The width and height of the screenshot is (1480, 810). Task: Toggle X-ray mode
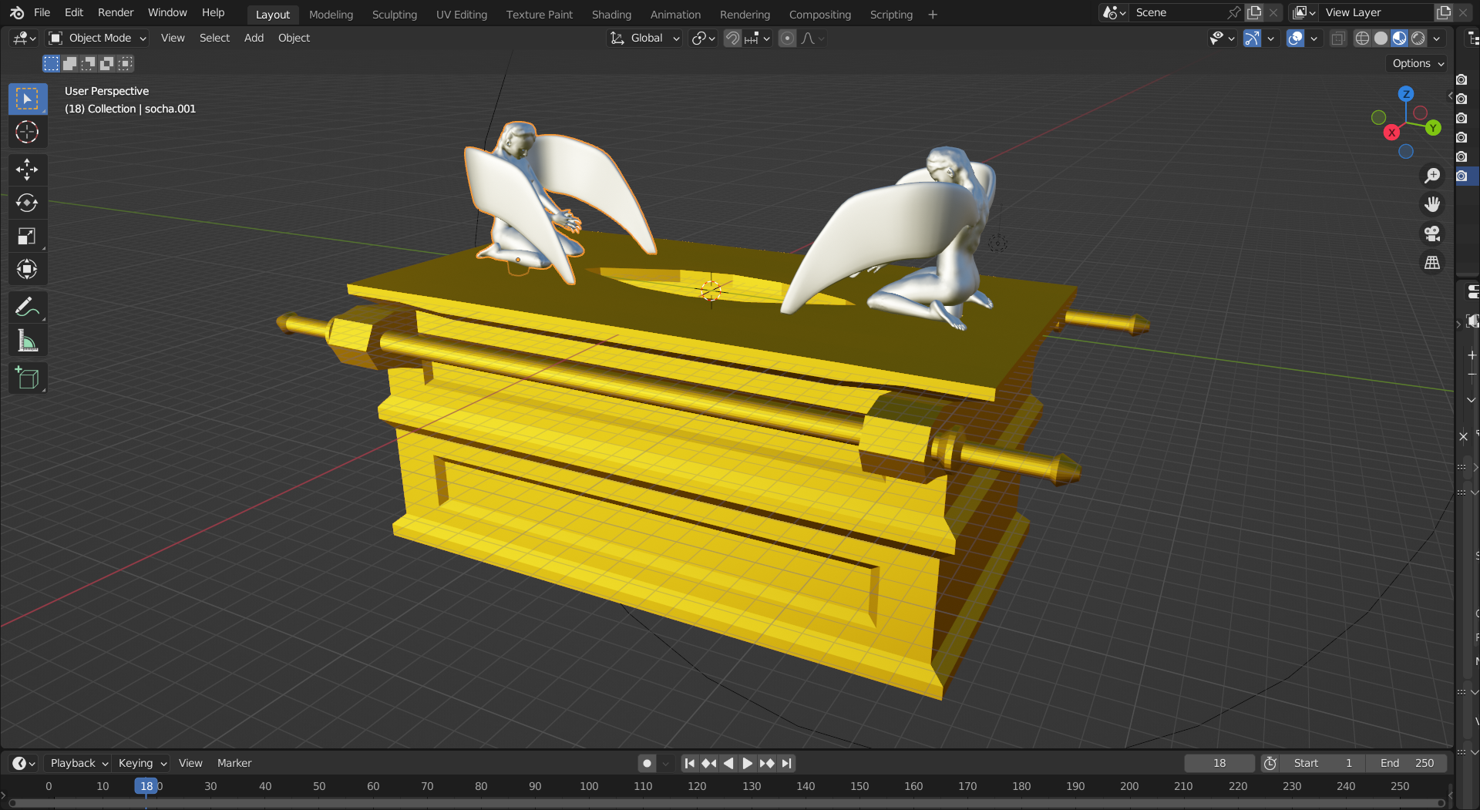[x=1338, y=38]
